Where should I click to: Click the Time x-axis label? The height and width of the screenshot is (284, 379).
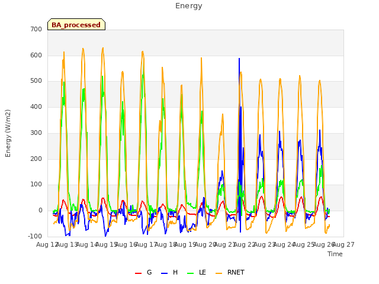pos(335,254)
